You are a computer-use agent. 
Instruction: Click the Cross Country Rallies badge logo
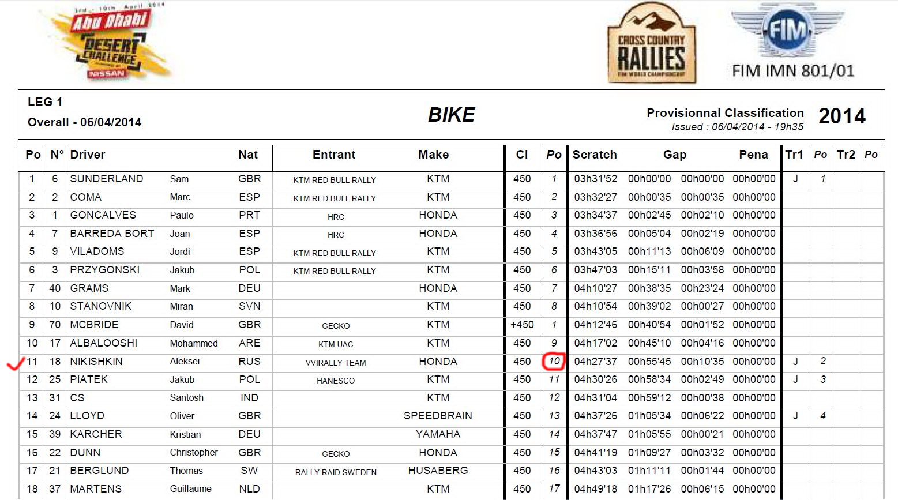(x=651, y=44)
